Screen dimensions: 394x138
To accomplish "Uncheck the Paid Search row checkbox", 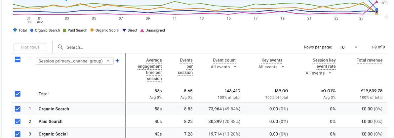I will tap(18, 122).
